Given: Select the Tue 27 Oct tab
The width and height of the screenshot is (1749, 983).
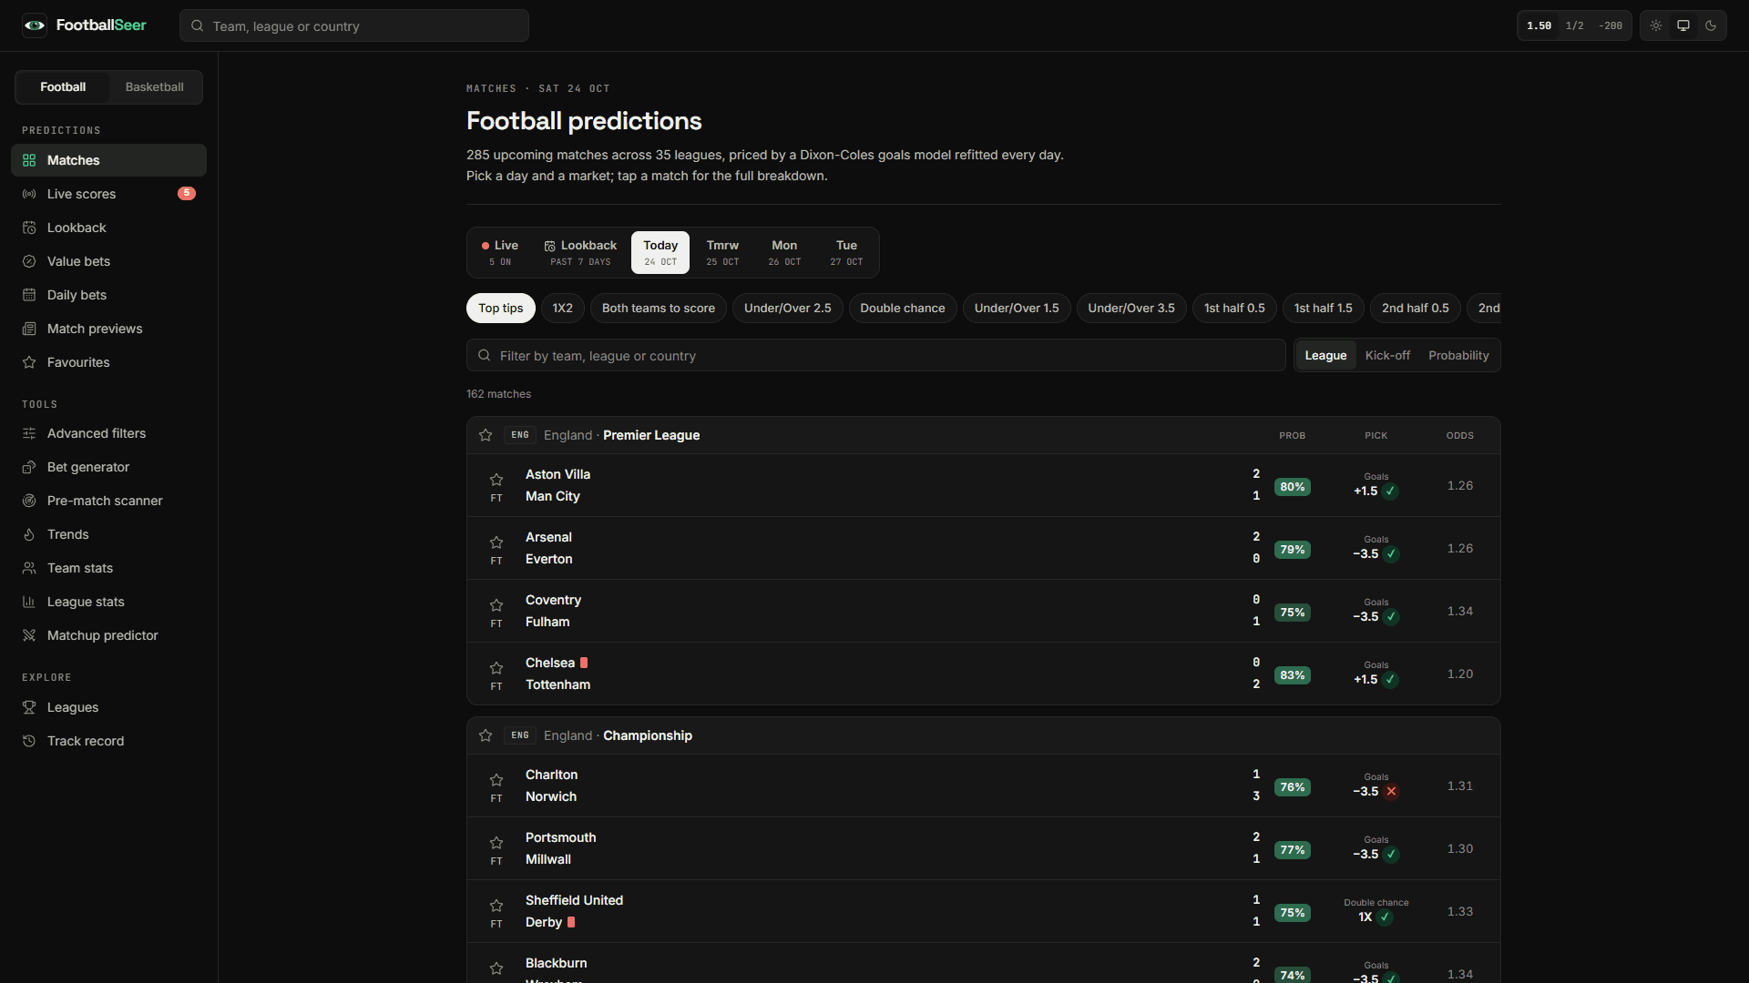Looking at the screenshot, I should (846, 252).
